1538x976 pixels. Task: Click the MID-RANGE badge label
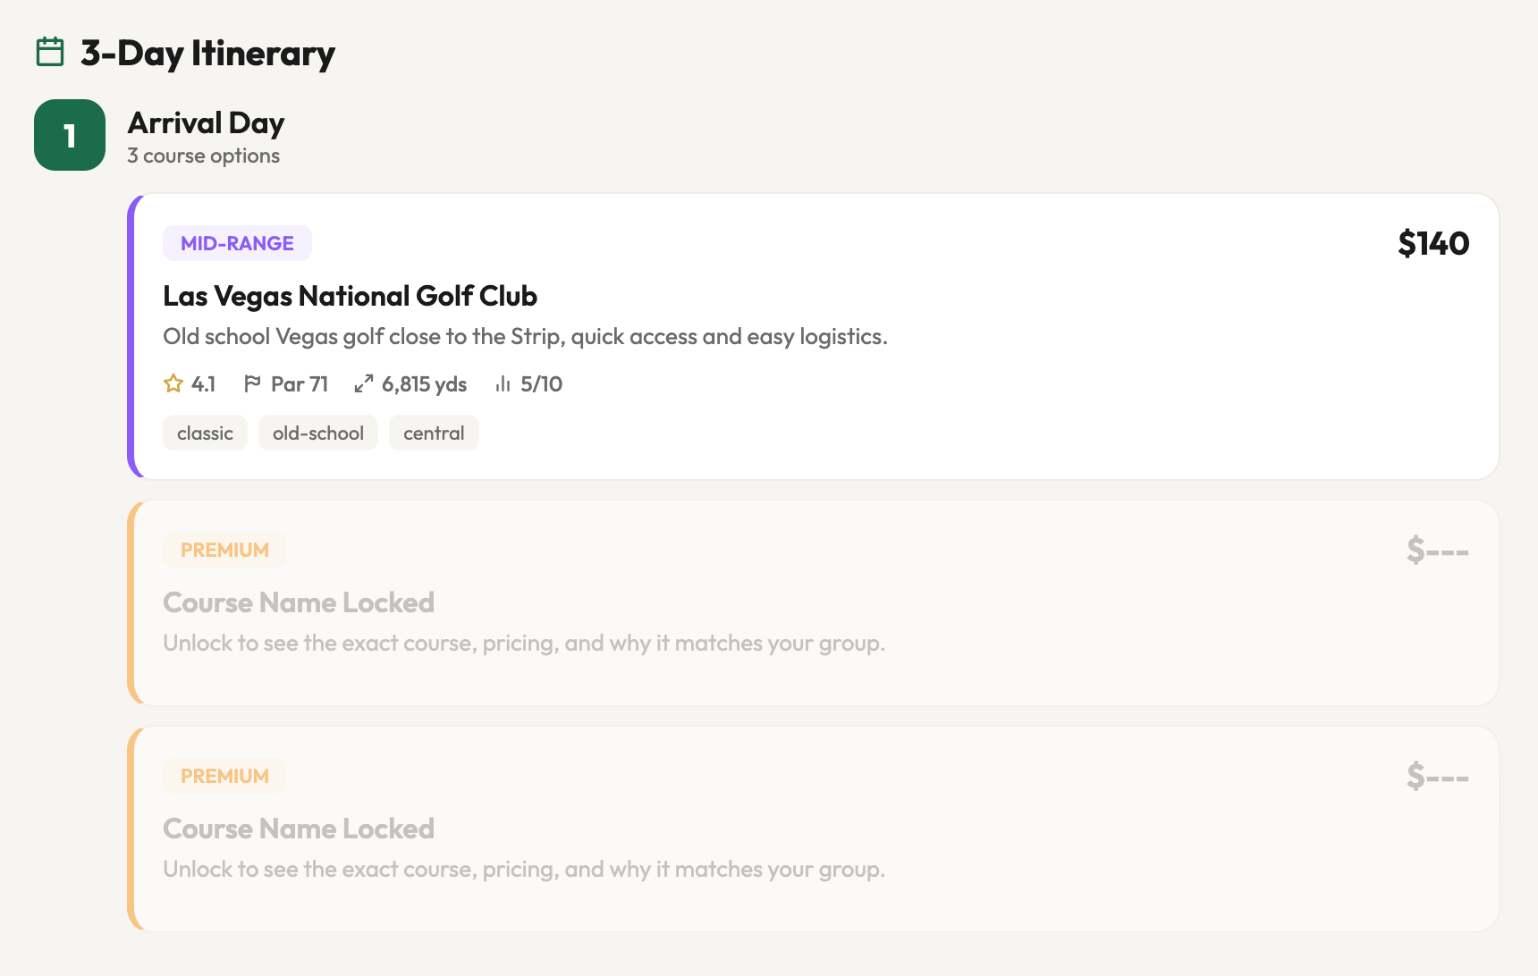pyautogui.click(x=237, y=243)
